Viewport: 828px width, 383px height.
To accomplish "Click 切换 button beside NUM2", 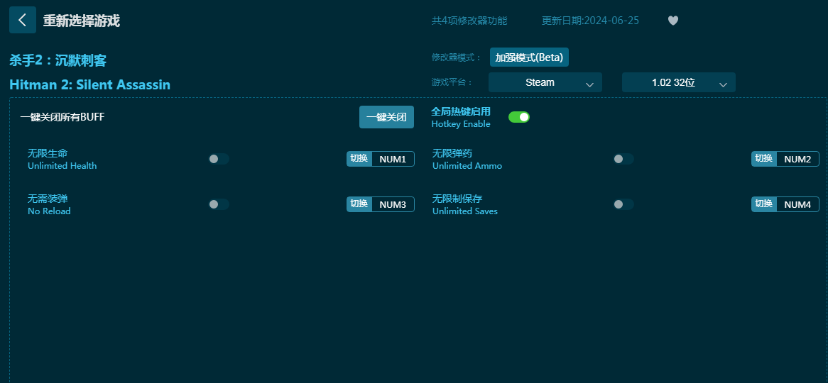I will 763,159.
